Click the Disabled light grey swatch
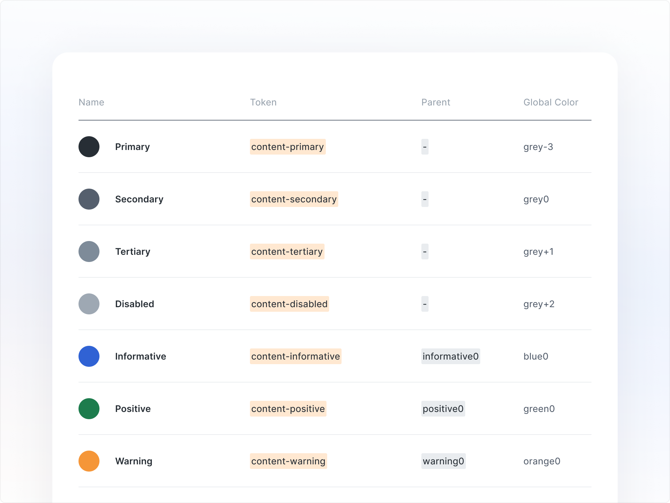The width and height of the screenshot is (670, 503). tap(89, 304)
